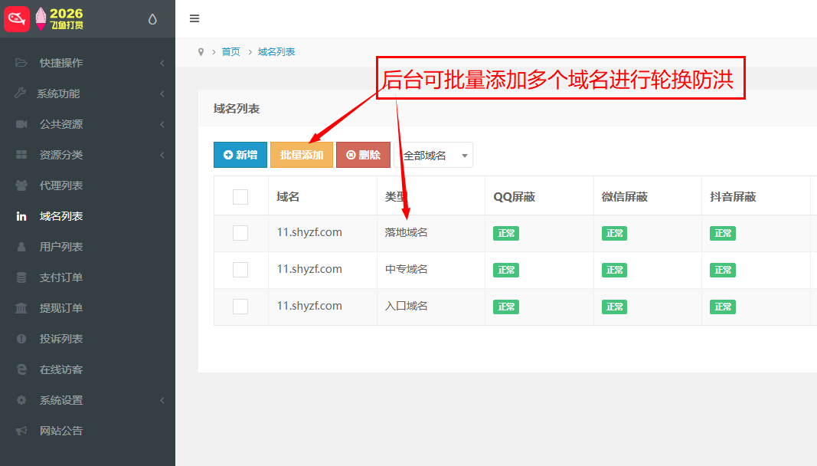The width and height of the screenshot is (817, 466).
Task: Toggle the hamburger sidebar menu icon
Action: 194,18
